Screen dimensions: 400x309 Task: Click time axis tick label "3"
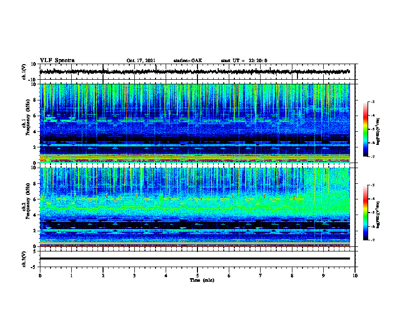click(x=134, y=276)
